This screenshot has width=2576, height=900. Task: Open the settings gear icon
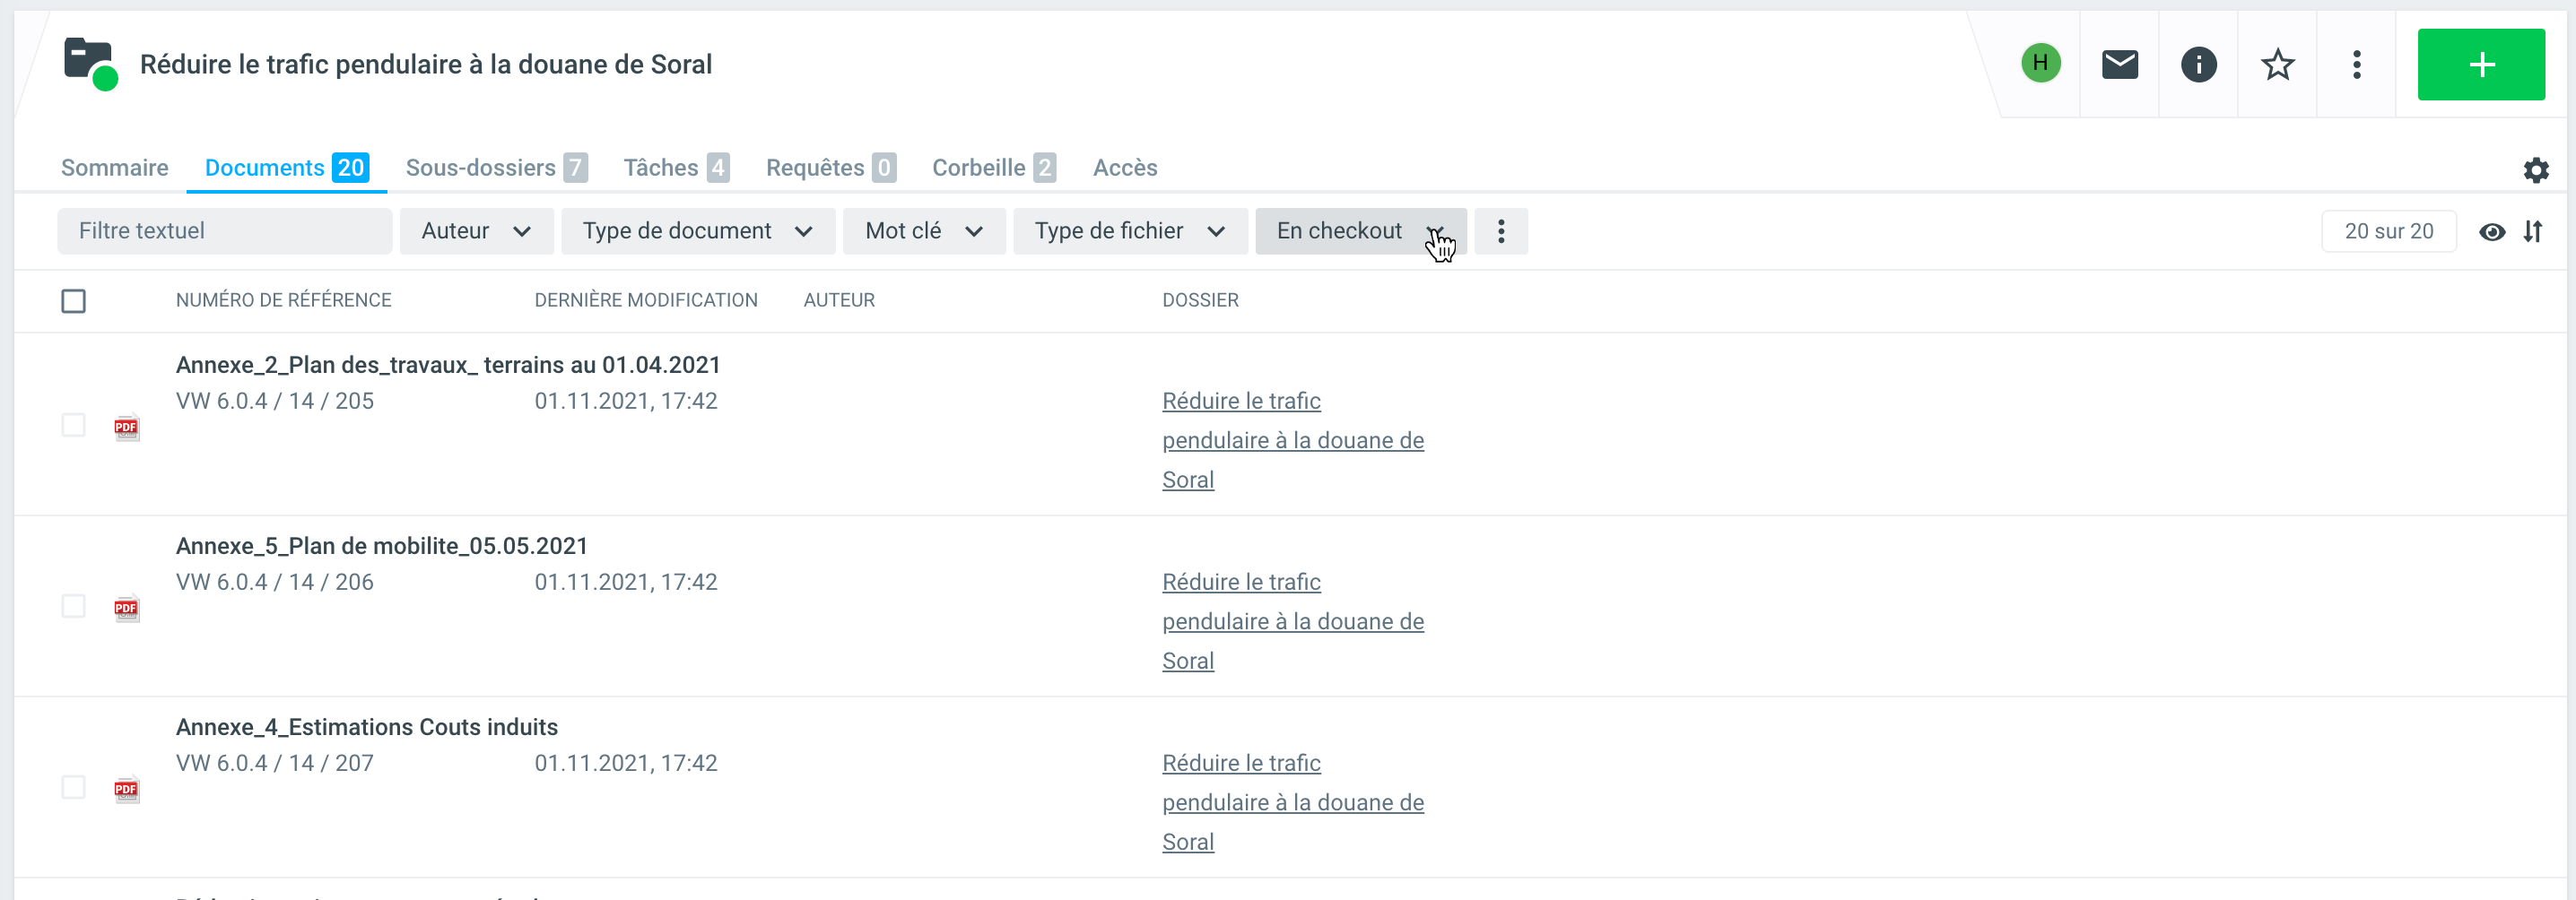click(x=2535, y=169)
